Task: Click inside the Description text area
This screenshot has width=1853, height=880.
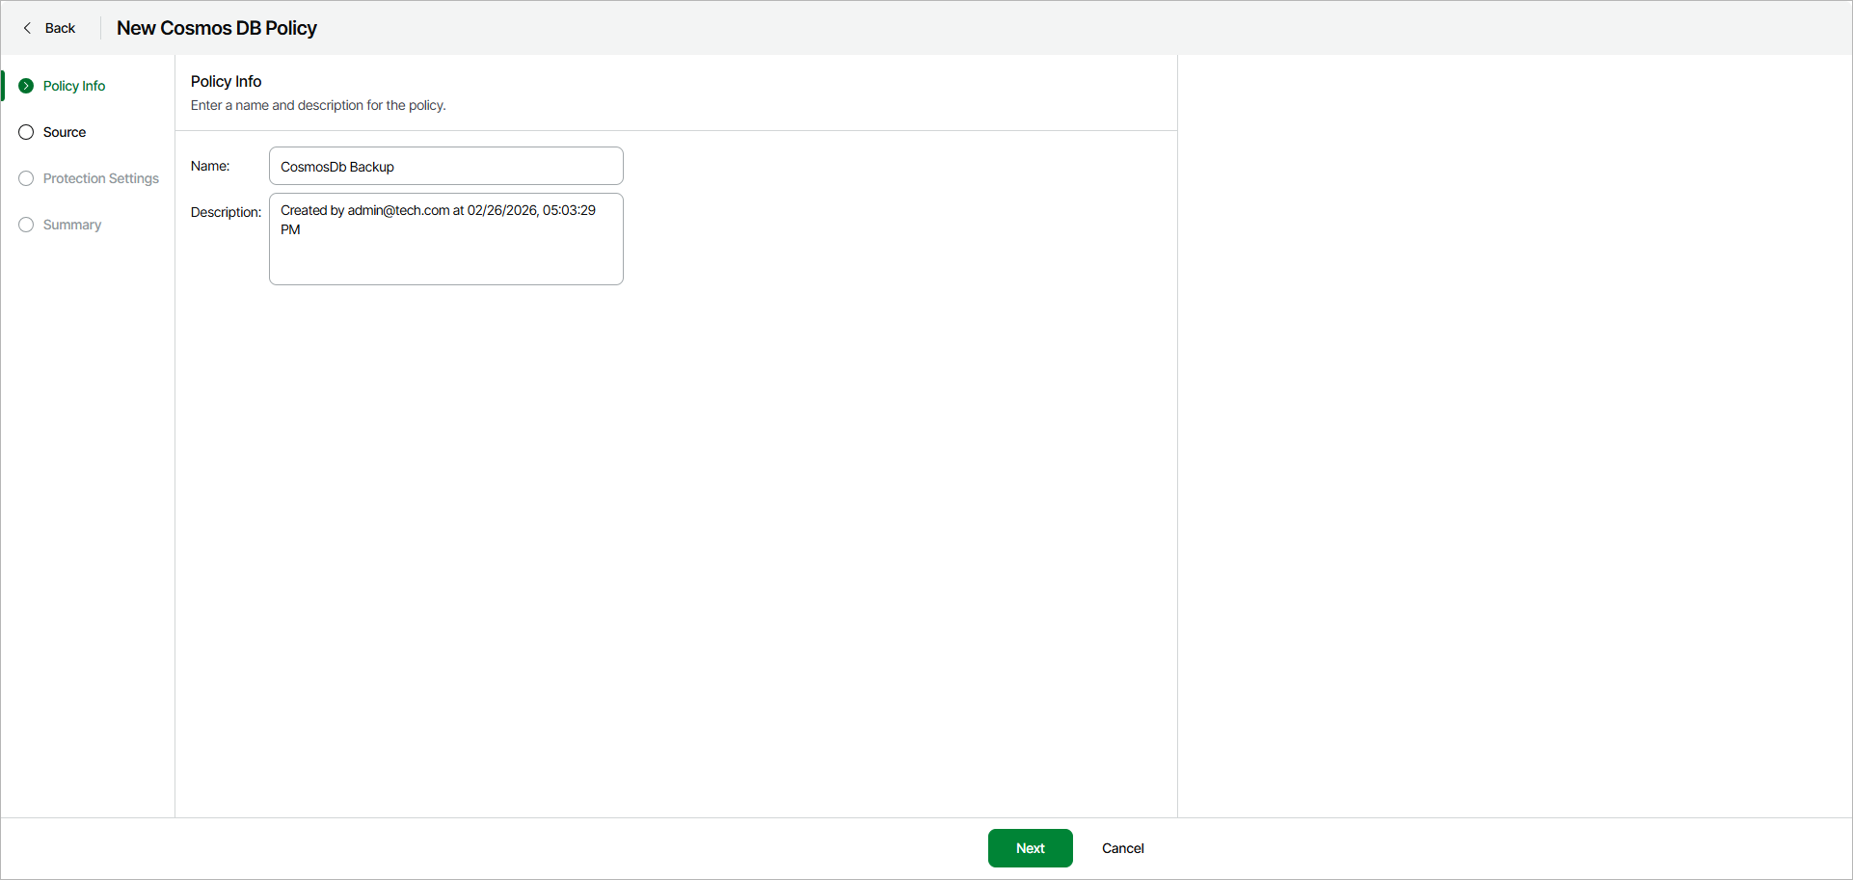Action: coord(446,239)
